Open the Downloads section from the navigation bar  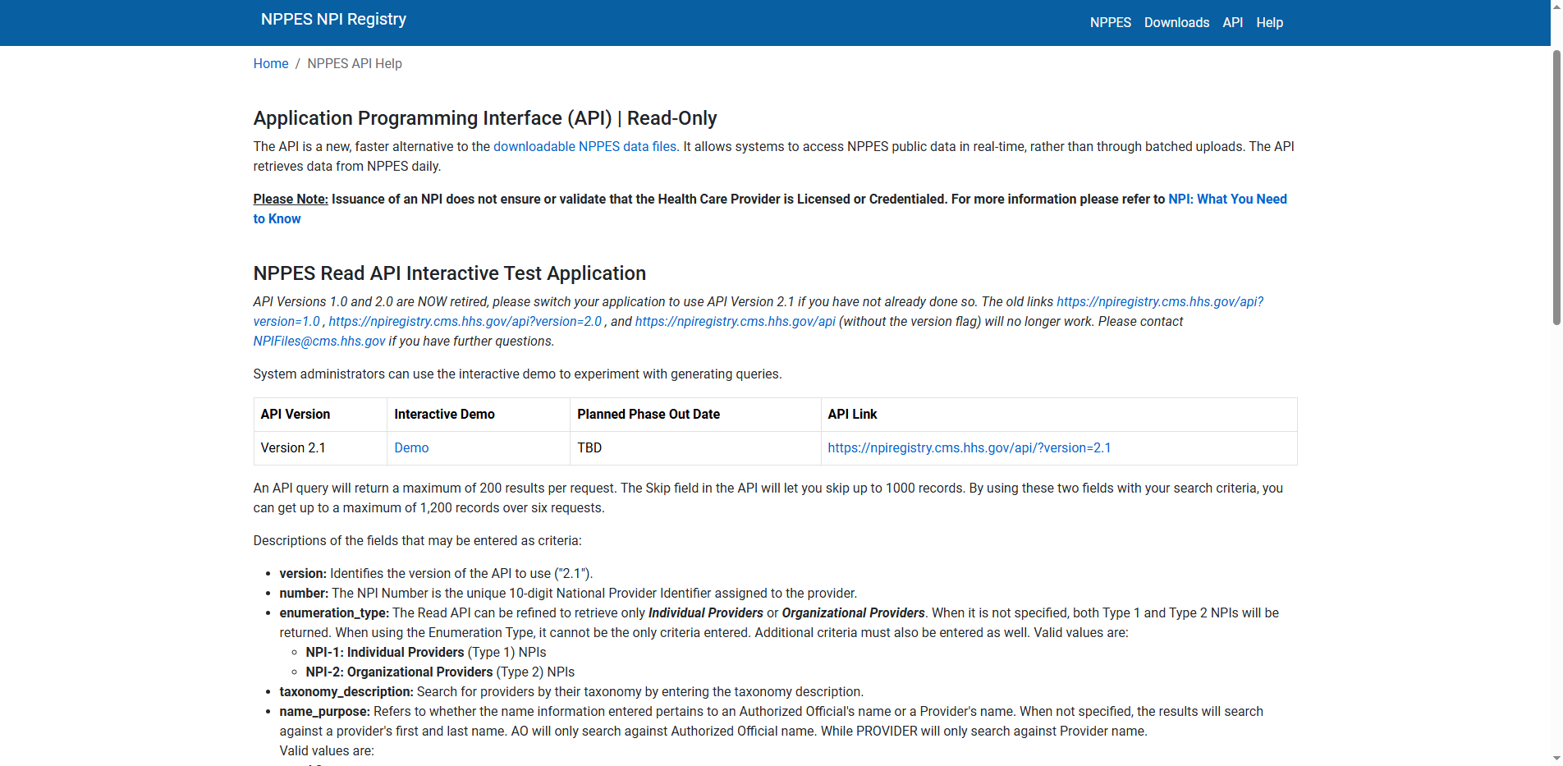[x=1176, y=22]
